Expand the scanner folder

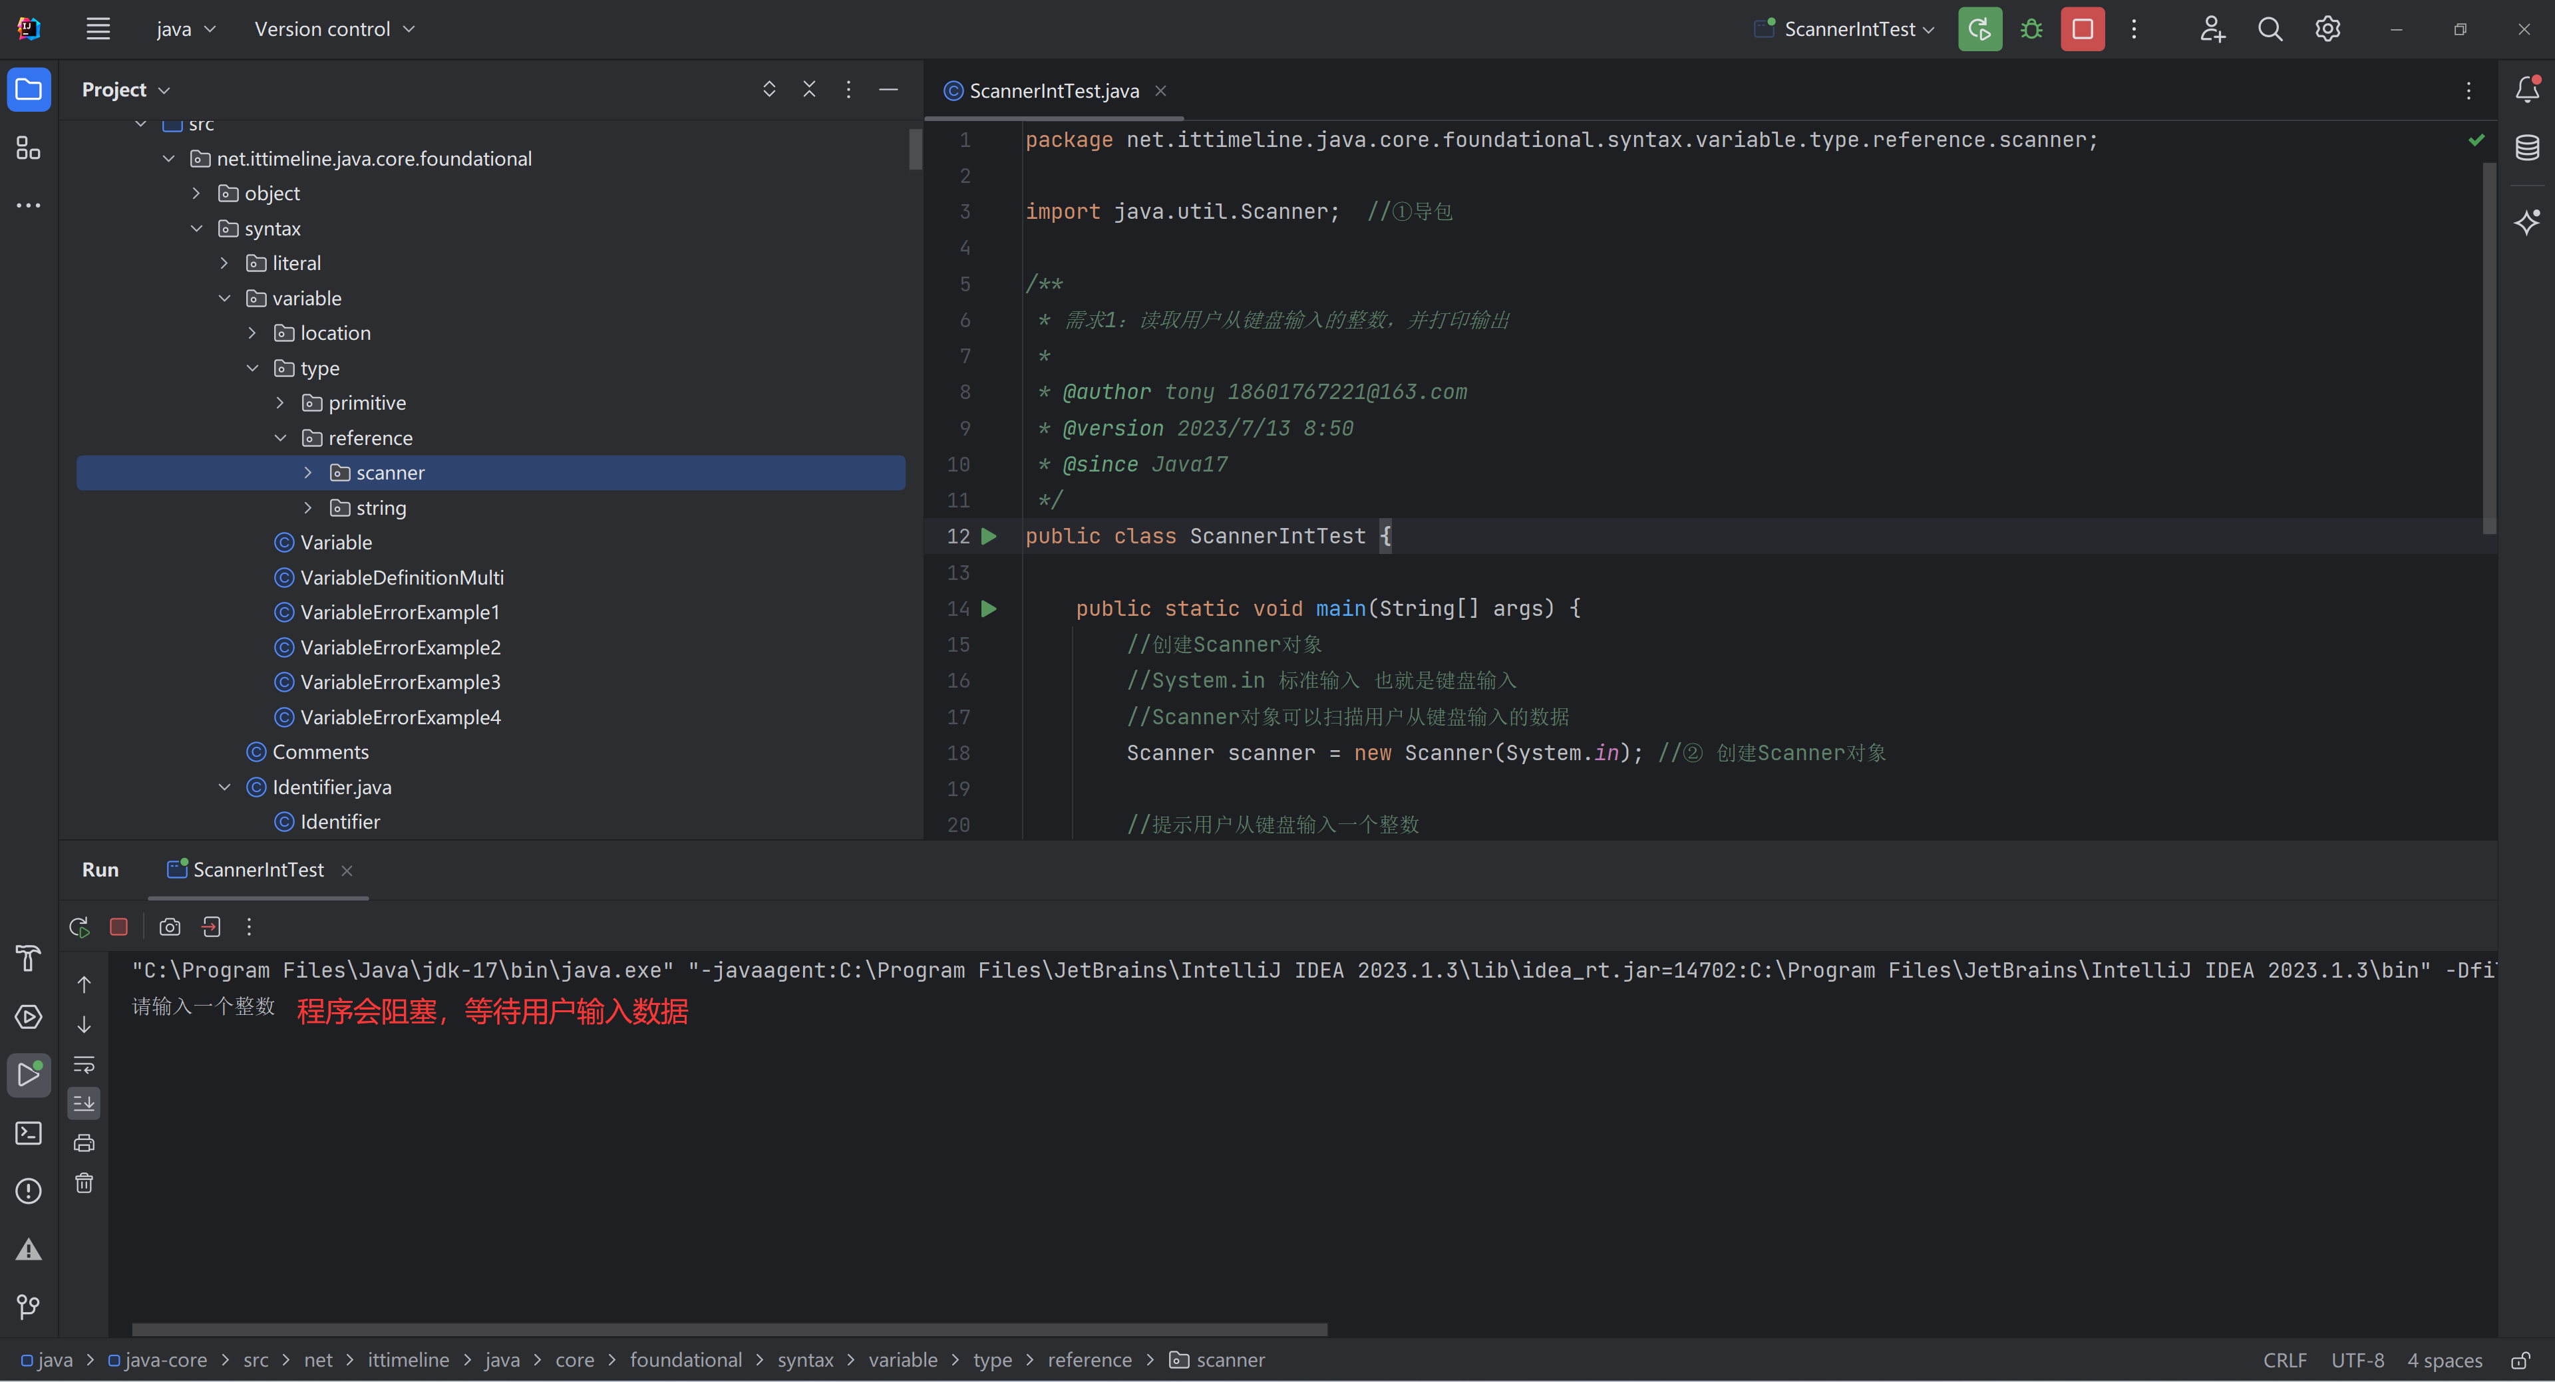pyautogui.click(x=307, y=473)
